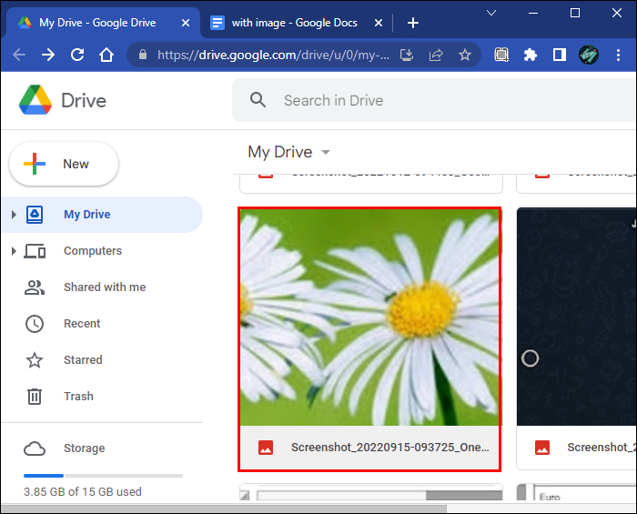The image size is (637, 514).
Task: Click the New button
Action: coord(64,164)
